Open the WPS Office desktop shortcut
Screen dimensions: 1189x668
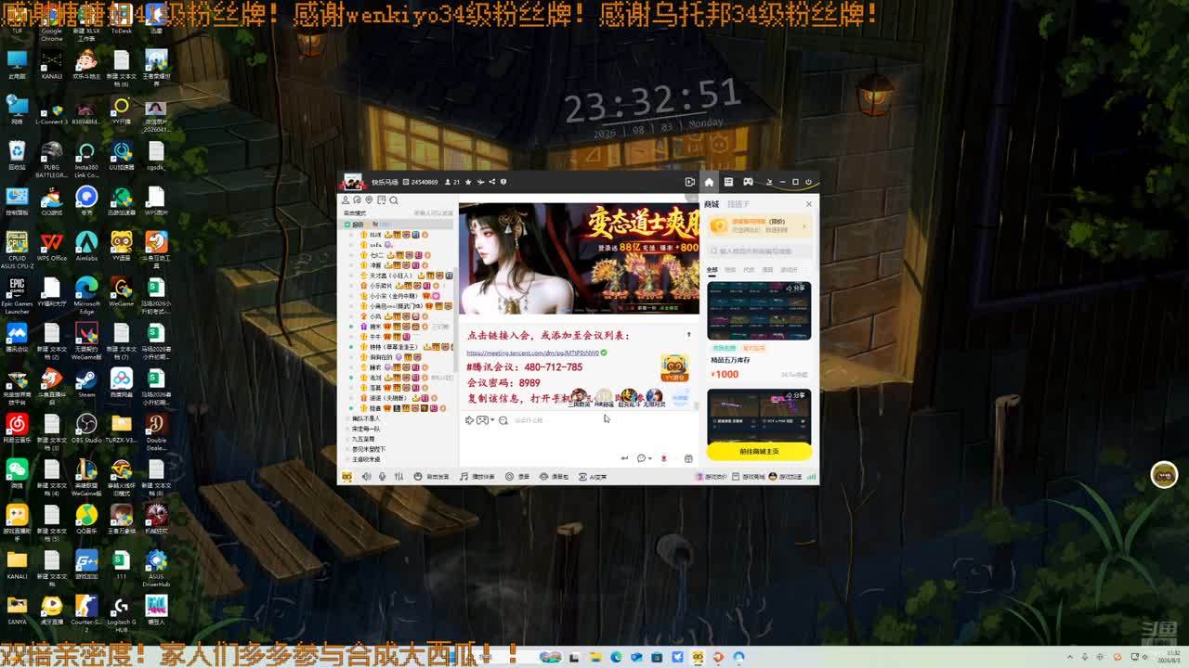(52, 247)
